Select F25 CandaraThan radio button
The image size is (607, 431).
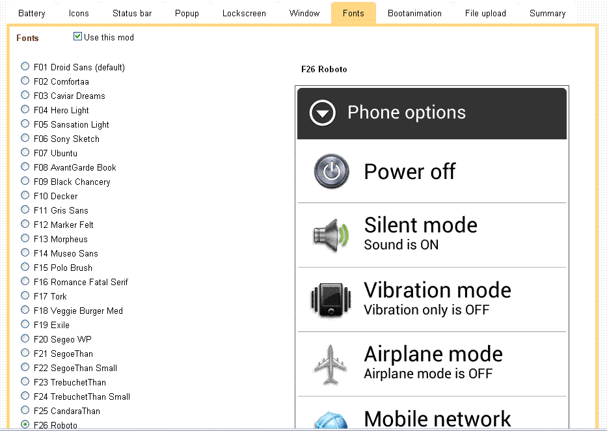coord(25,410)
